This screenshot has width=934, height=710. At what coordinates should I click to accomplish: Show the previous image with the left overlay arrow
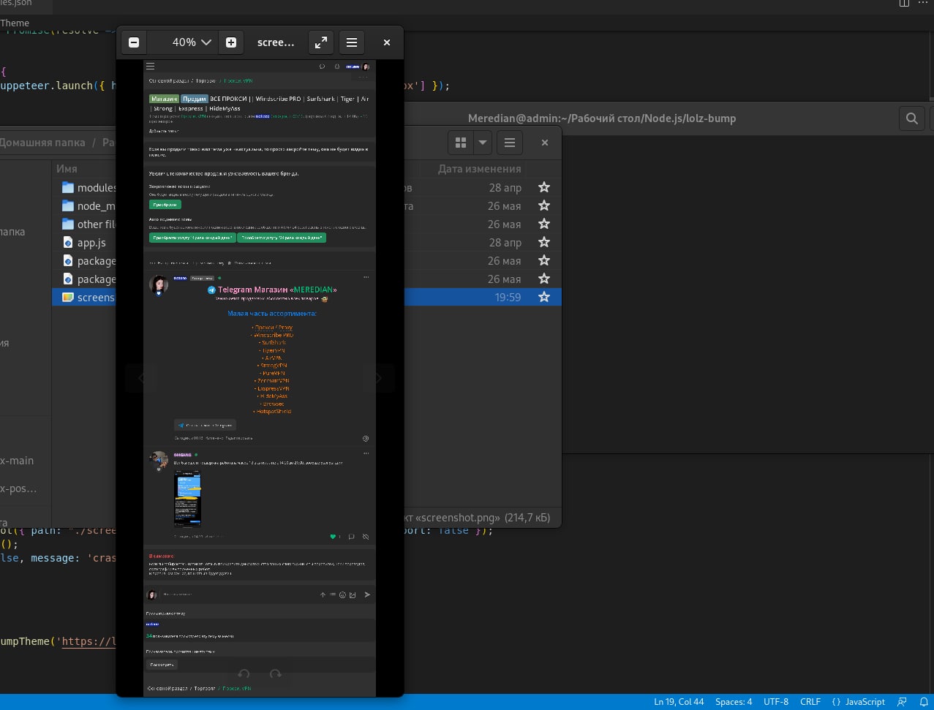(x=141, y=378)
